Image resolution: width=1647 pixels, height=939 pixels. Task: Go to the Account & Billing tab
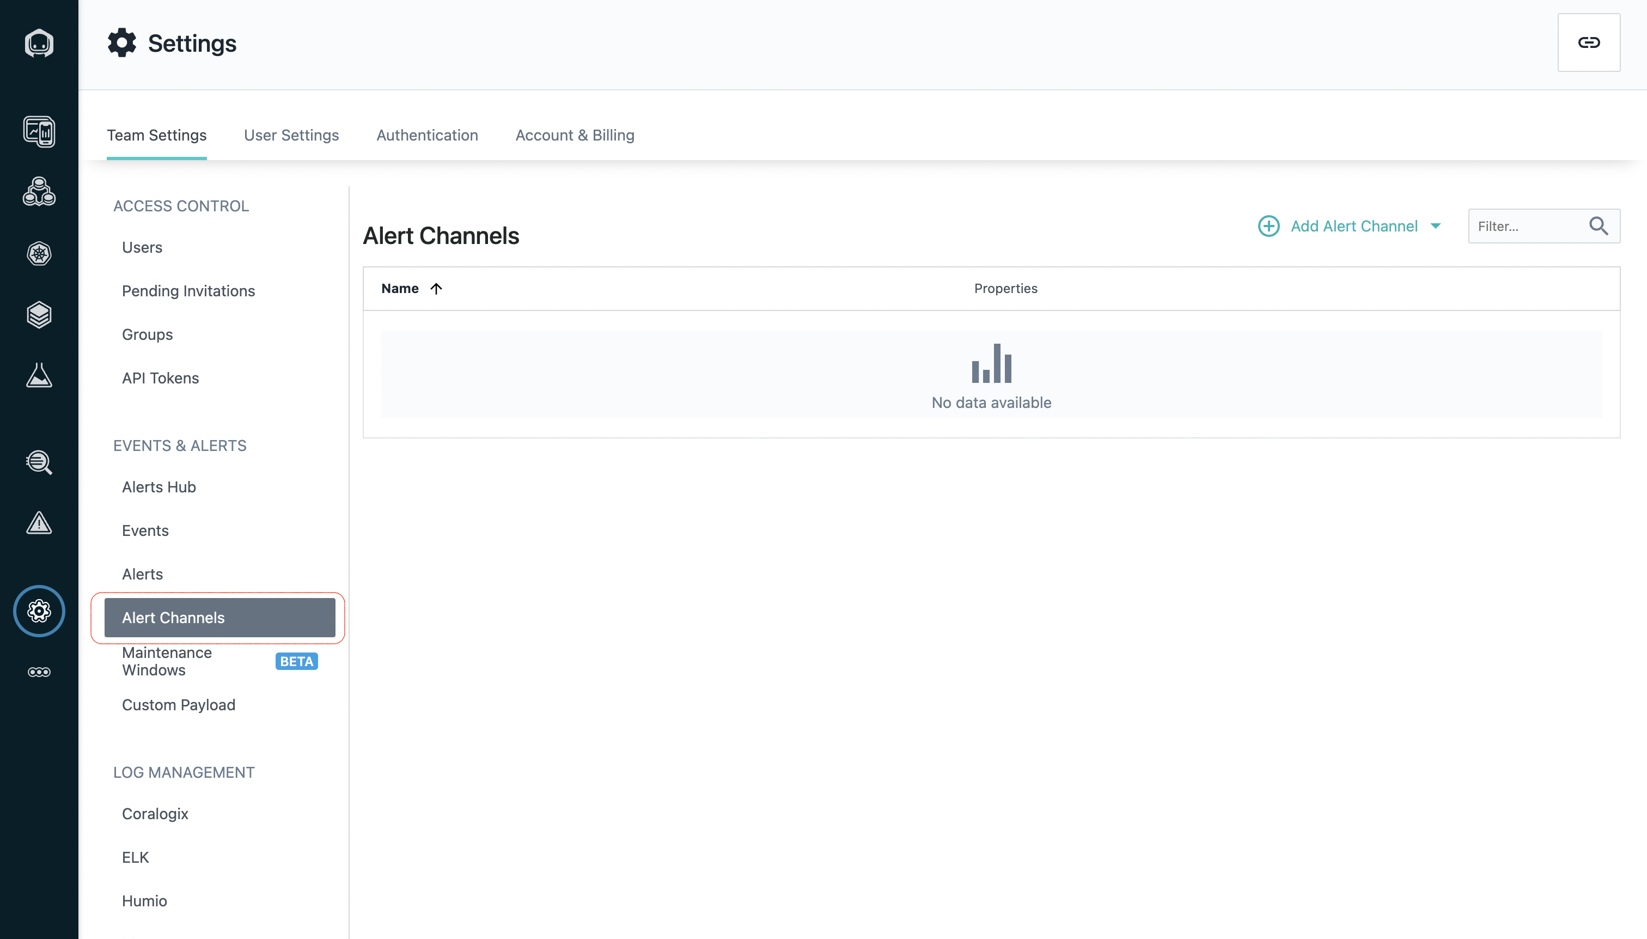pyautogui.click(x=575, y=135)
